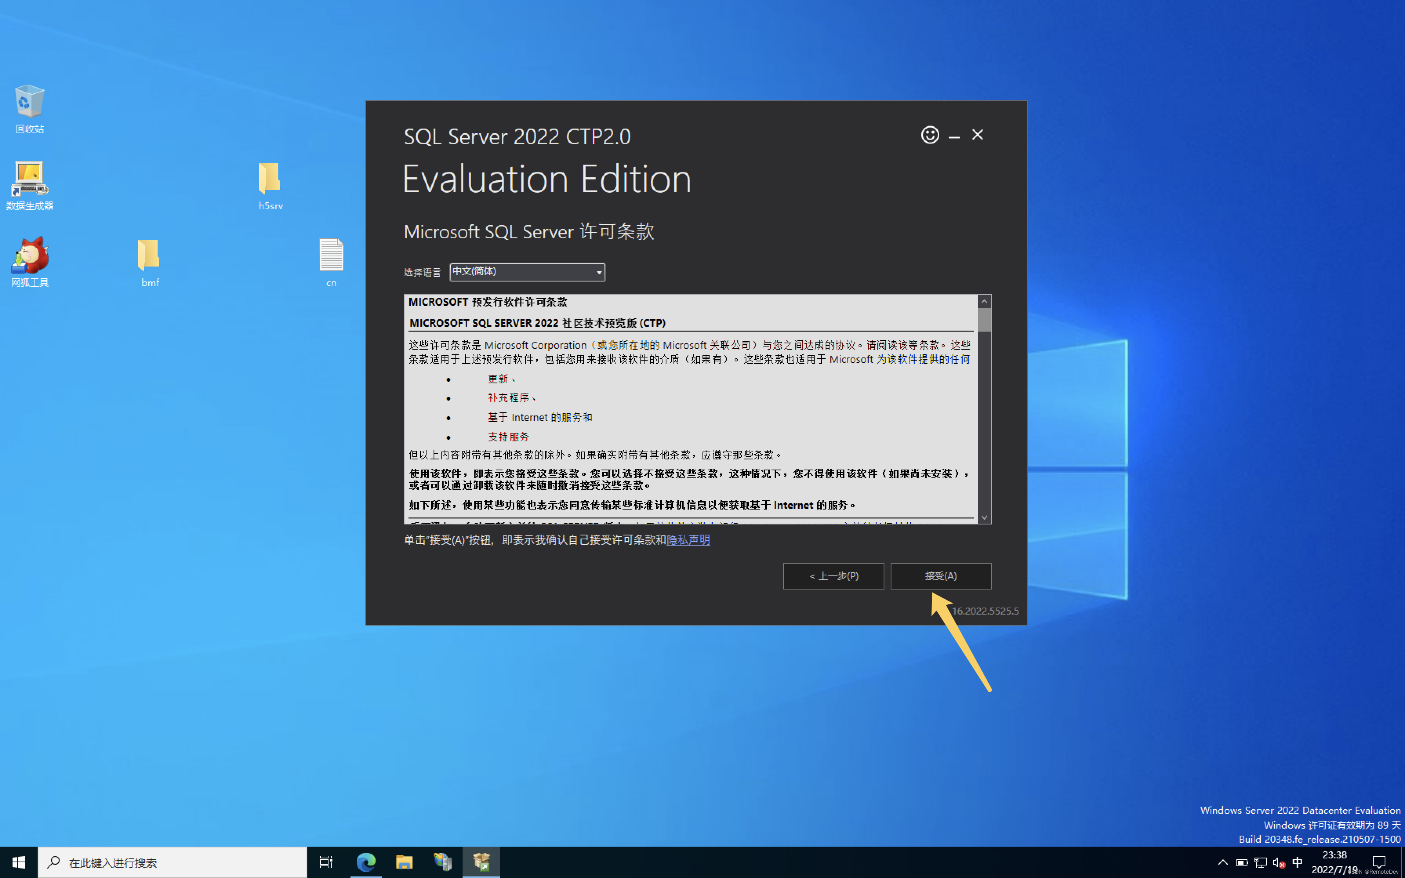The width and height of the screenshot is (1405, 878).
Task: Click the 上一步(P) back button
Action: pyautogui.click(x=833, y=575)
